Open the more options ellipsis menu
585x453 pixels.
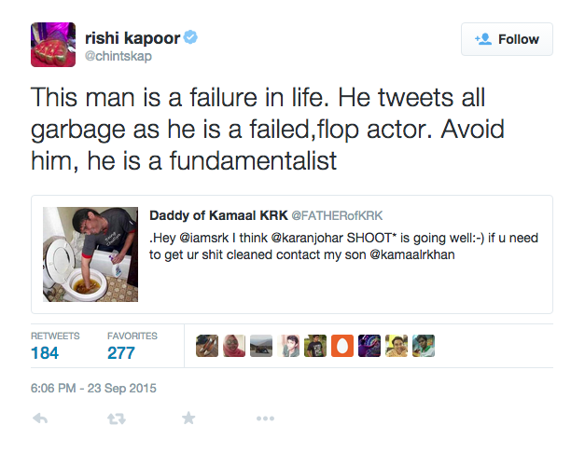[x=265, y=419]
